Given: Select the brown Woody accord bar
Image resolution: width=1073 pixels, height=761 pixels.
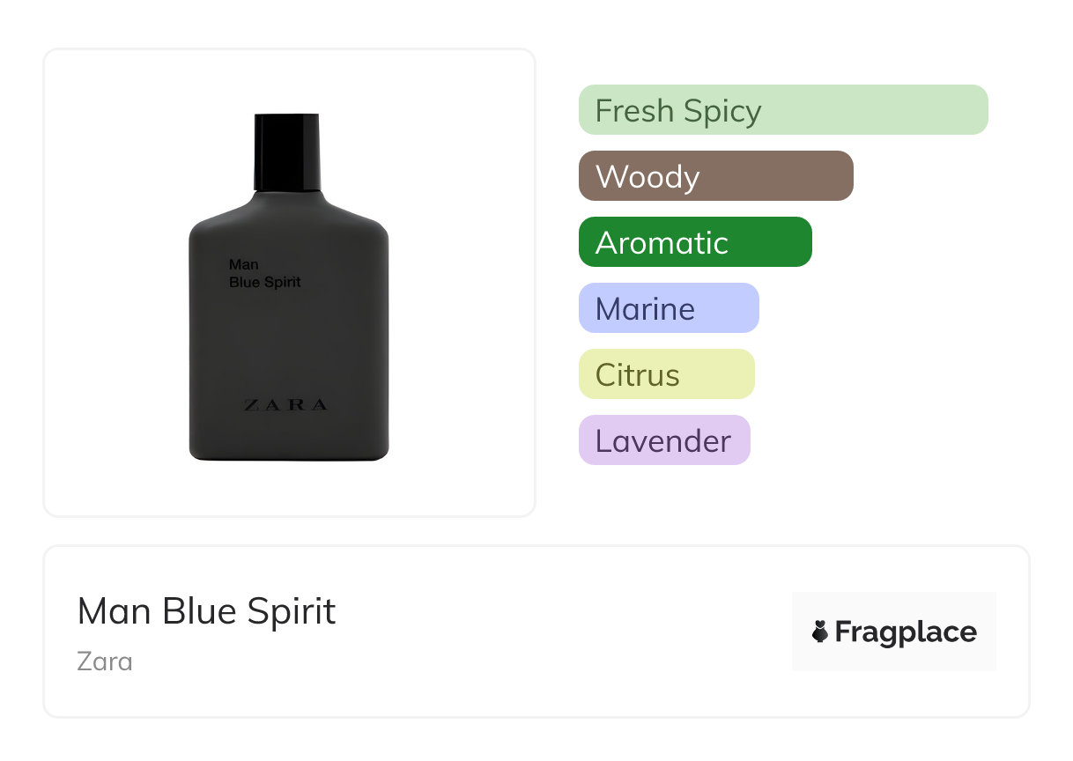Looking at the screenshot, I should pos(715,176).
